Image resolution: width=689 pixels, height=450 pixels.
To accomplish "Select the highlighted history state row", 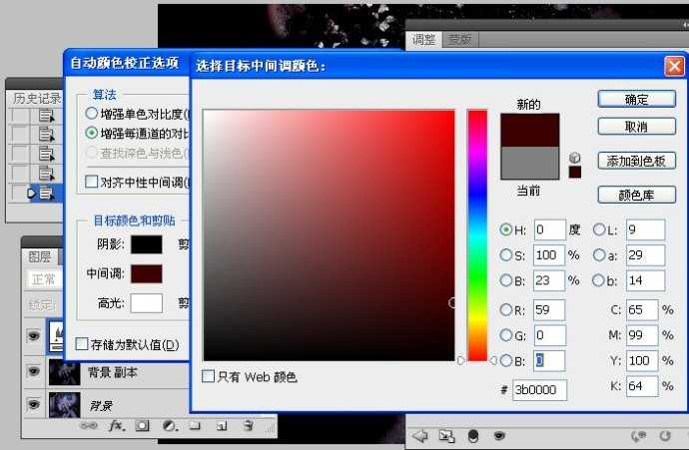I will click(36, 194).
